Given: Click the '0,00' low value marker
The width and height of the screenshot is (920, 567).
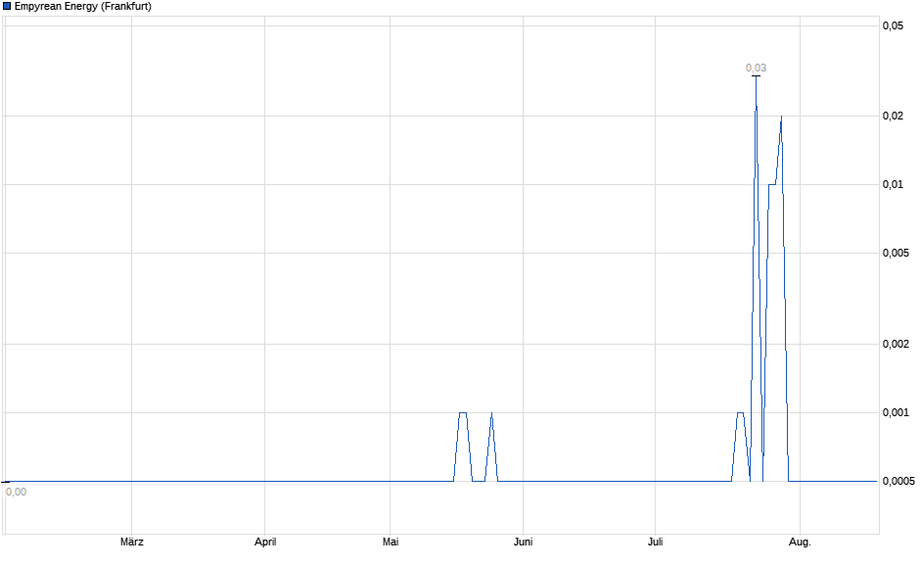Looking at the screenshot, I should (x=16, y=492).
